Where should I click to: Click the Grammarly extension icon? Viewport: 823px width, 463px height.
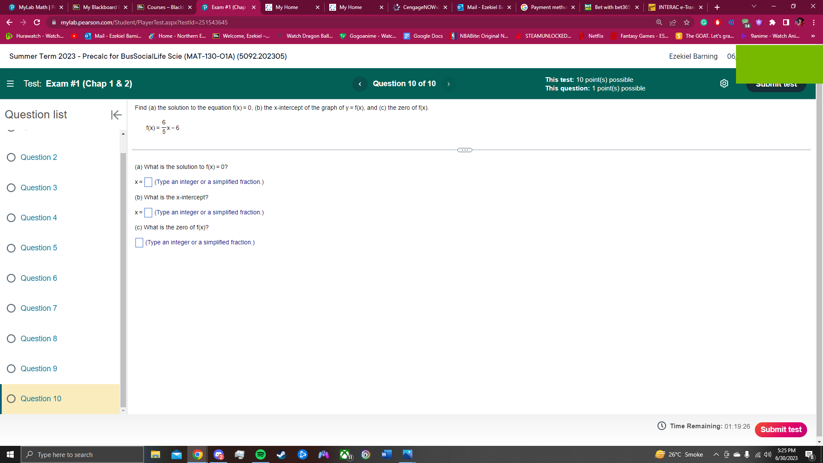click(x=703, y=22)
